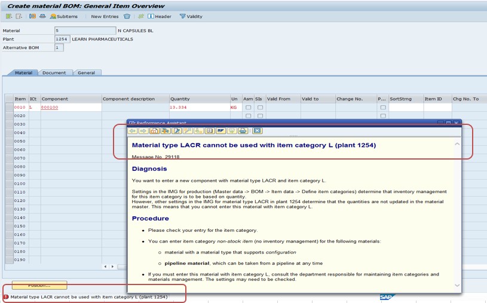Click the Position... button
This screenshot has width=487, height=303.
pyautogui.click(x=39, y=285)
